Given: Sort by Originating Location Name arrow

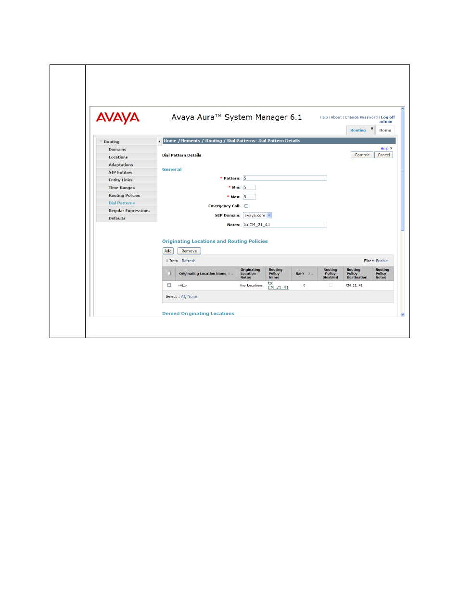Looking at the screenshot, I should 232,274.
